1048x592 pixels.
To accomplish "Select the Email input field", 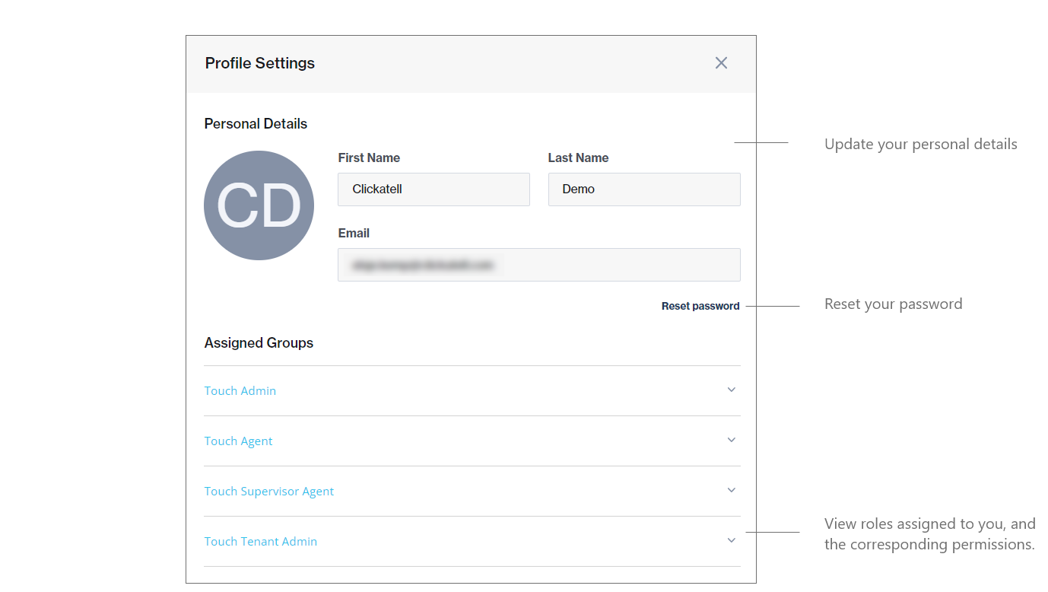I will 538,265.
